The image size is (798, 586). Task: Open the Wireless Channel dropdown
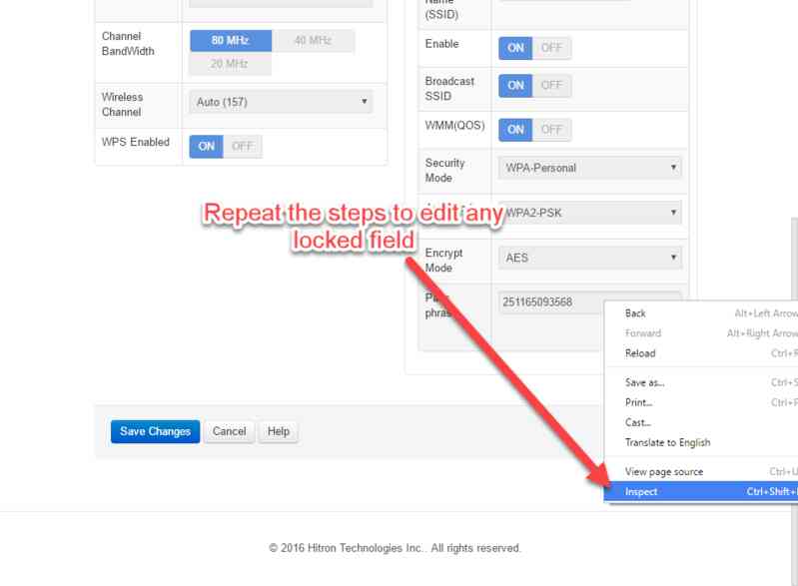click(x=280, y=102)
